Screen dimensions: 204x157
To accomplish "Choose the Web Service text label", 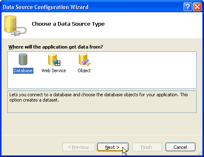I will [53, 71].
